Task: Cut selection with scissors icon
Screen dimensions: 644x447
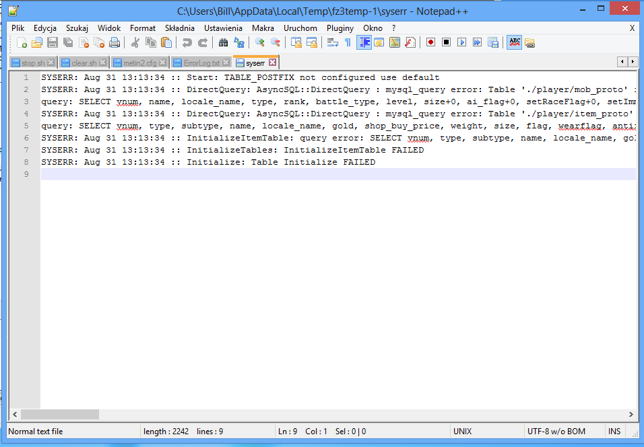Action: coord(135,42)
